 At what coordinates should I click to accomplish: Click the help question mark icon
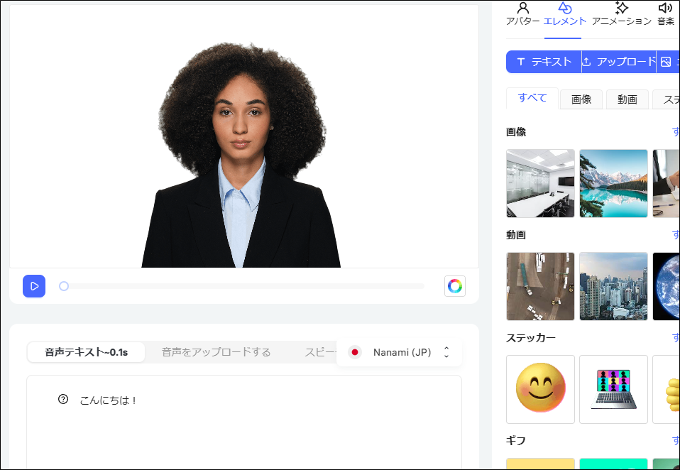63,399
